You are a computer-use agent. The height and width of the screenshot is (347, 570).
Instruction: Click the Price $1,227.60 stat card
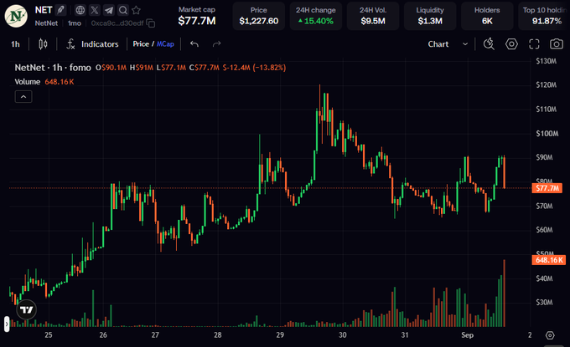point(258,16)
